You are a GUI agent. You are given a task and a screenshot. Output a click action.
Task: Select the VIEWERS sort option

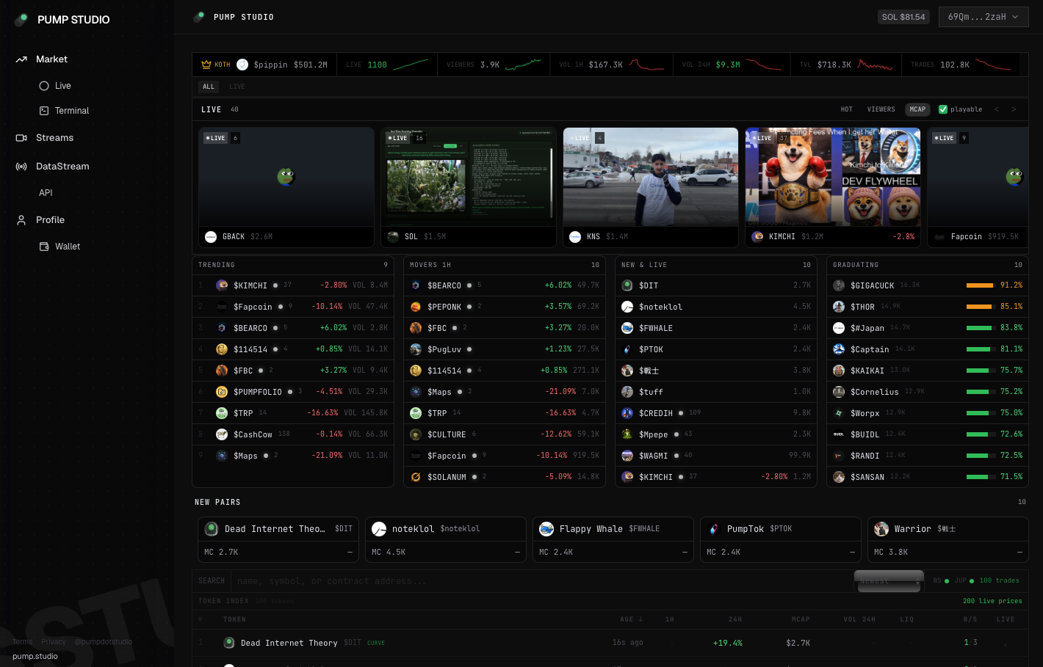click(881, 109)
